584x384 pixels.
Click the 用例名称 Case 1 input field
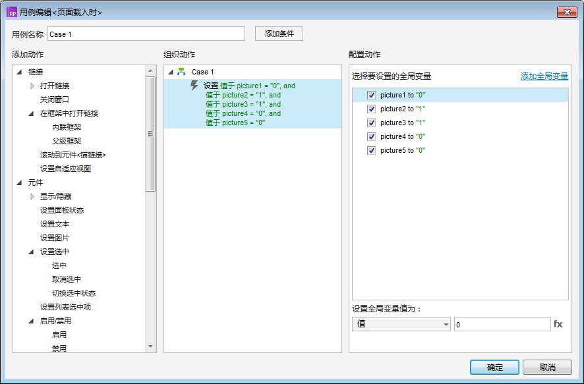pos(146,34)
